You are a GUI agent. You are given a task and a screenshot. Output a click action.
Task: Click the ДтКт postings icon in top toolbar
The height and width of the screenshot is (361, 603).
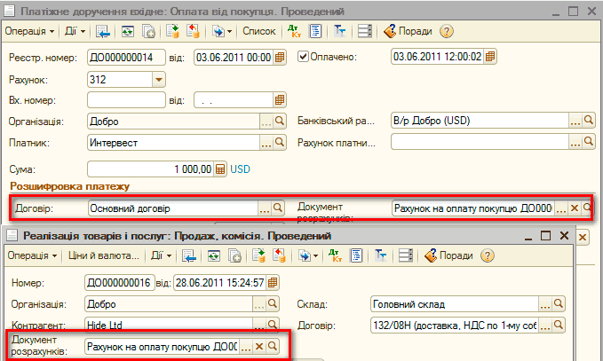pyautogui.click(x=296, y=31)
